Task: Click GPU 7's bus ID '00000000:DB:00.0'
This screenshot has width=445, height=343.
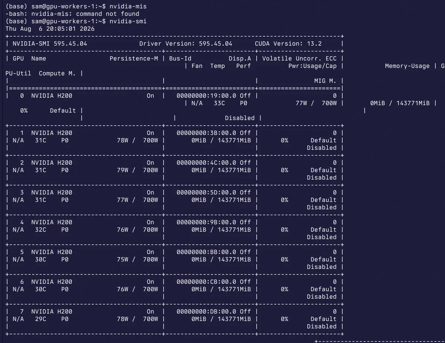Action: click(206, 312)
